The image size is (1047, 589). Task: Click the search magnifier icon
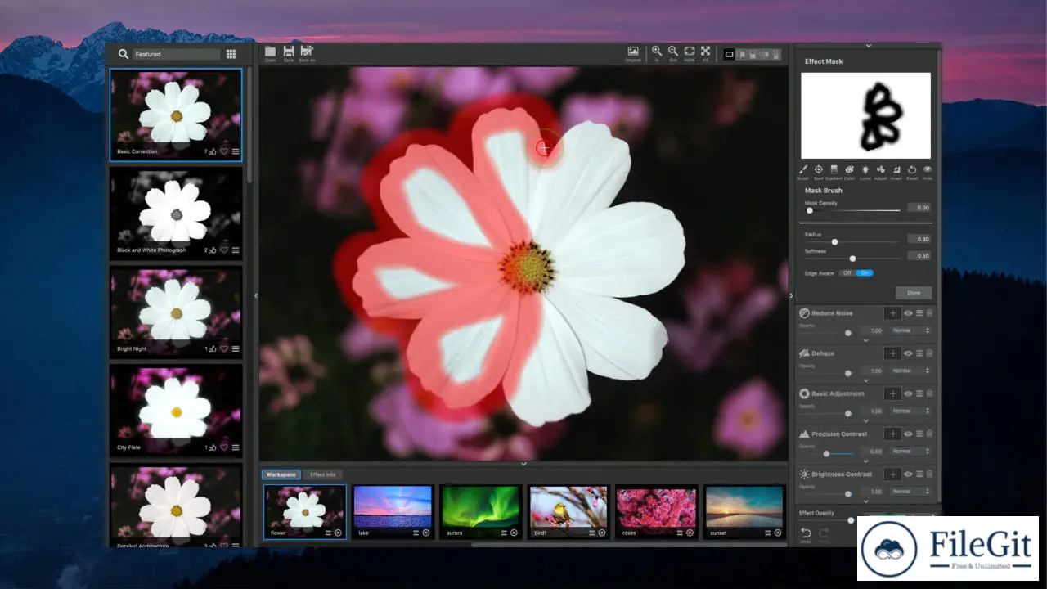coord(123,54)
